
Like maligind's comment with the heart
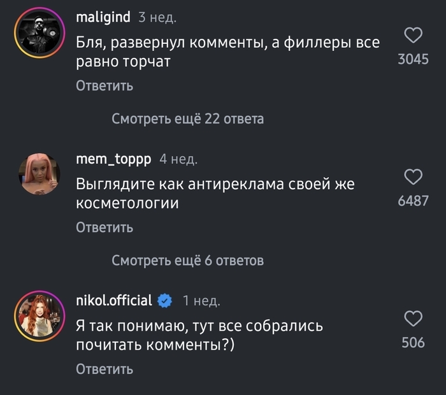coord(414,35)
